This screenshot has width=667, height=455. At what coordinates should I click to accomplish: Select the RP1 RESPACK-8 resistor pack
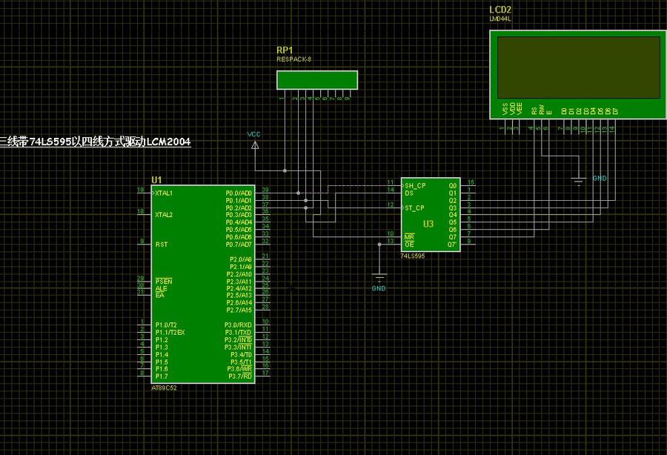pyautogui.click(x=316, y=79)
